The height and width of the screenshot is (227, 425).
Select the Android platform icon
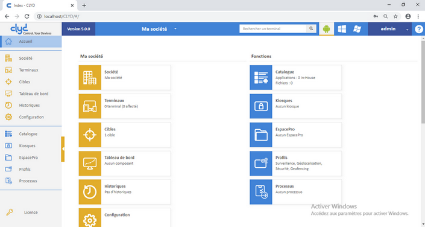tap(326, 29)
